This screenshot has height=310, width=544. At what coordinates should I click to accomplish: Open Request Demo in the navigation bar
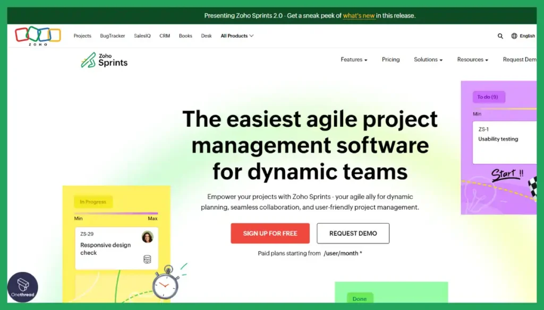[520, 59]
